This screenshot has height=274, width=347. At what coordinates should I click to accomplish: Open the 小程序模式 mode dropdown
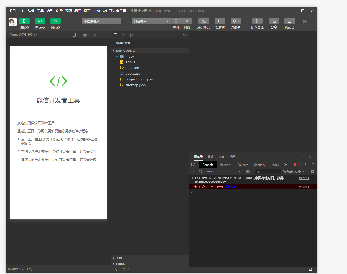[102, 21]
